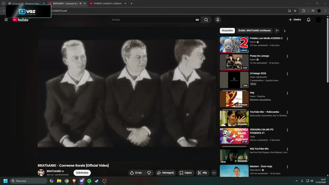Viewport: 329px width, 185px height.
Task: Open options for Prawy Do Lewego
Action: (x=287, y=56)
